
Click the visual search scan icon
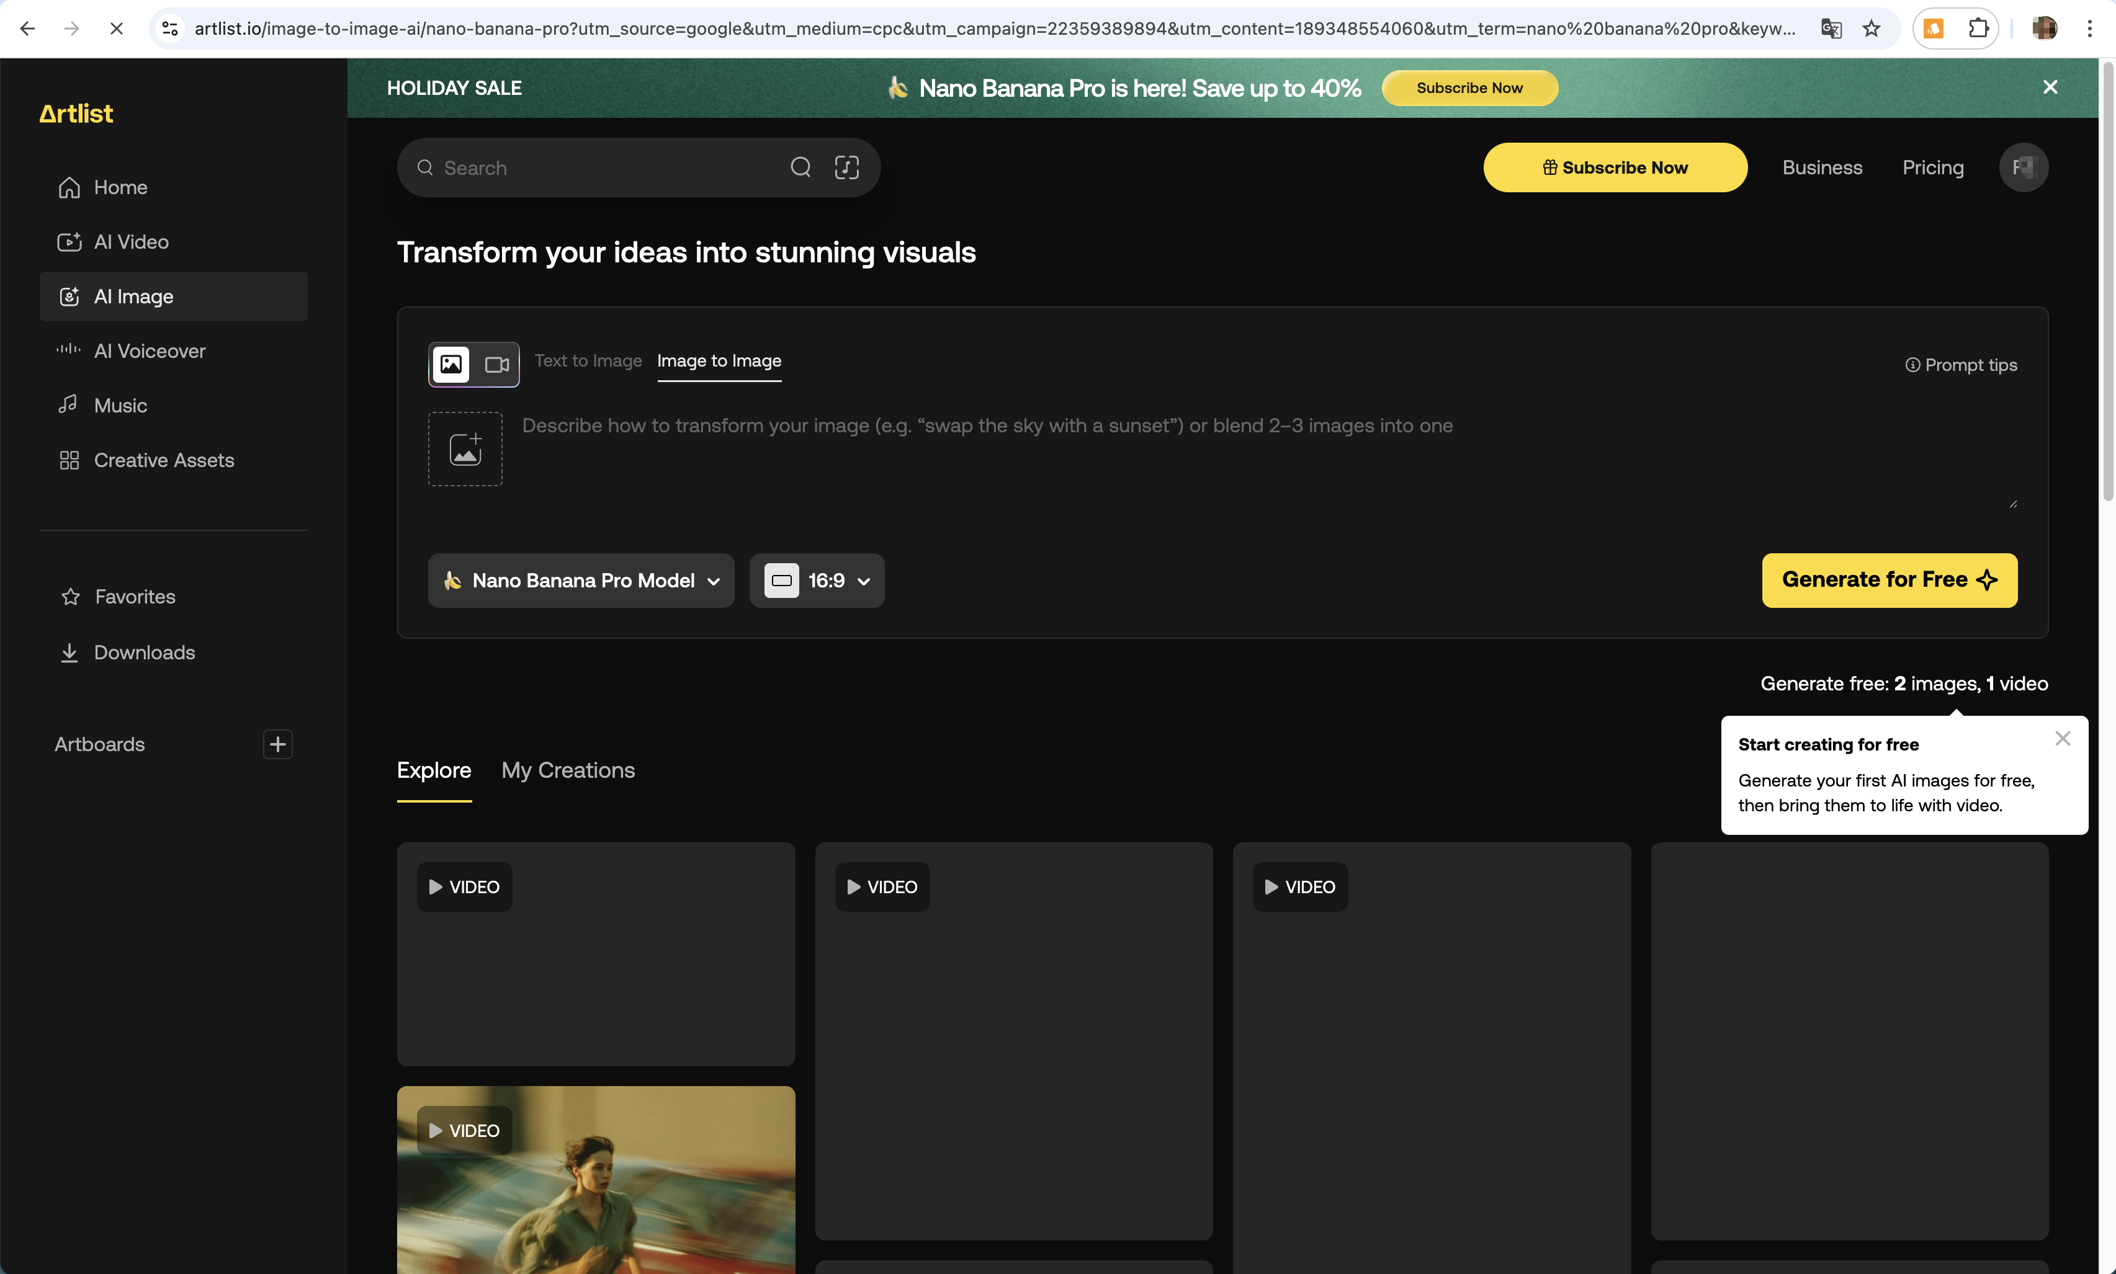tap(846, 167)
